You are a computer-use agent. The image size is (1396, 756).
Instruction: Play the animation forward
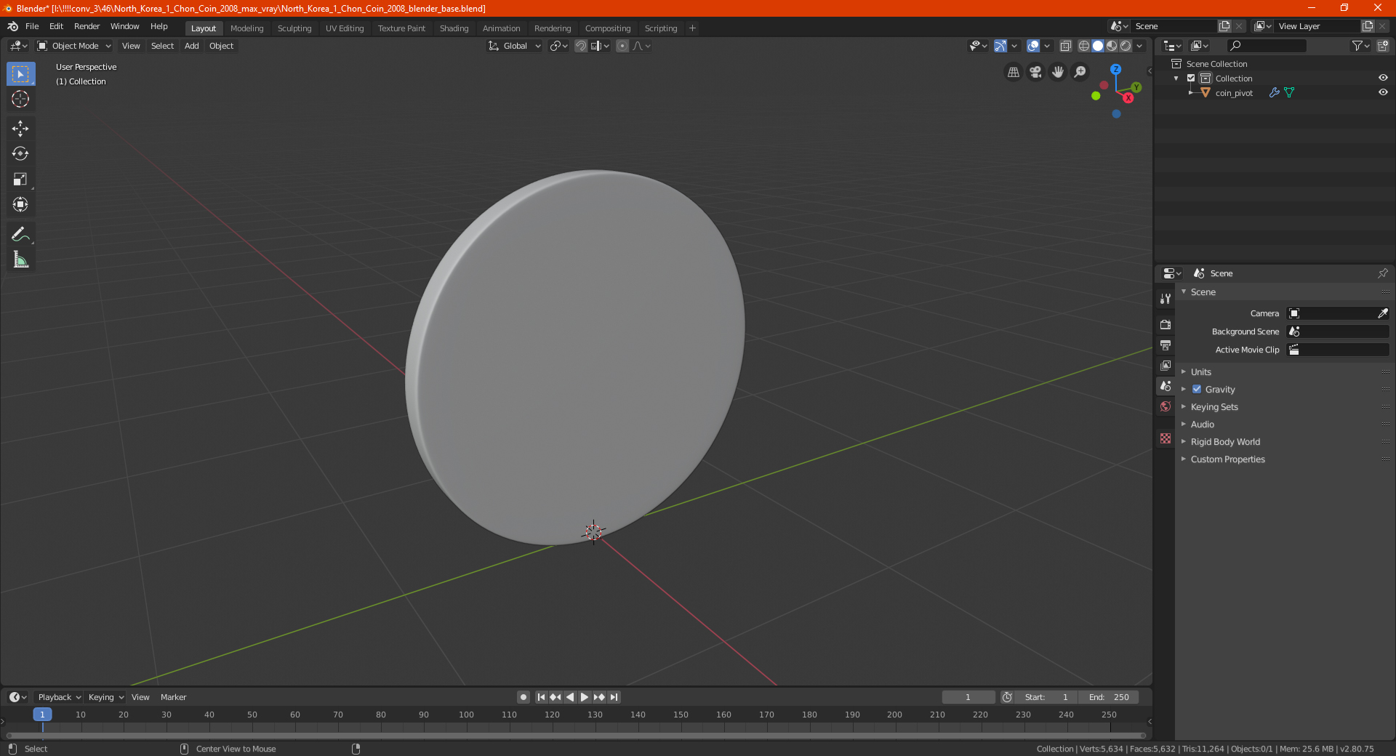point(584,697)
